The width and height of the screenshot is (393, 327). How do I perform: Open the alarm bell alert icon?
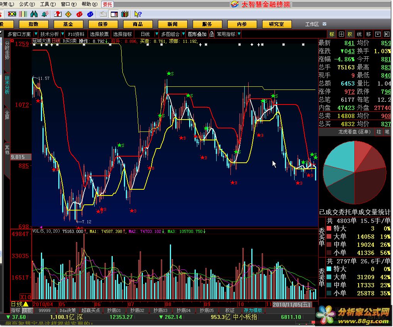click(x=45, y=14)
